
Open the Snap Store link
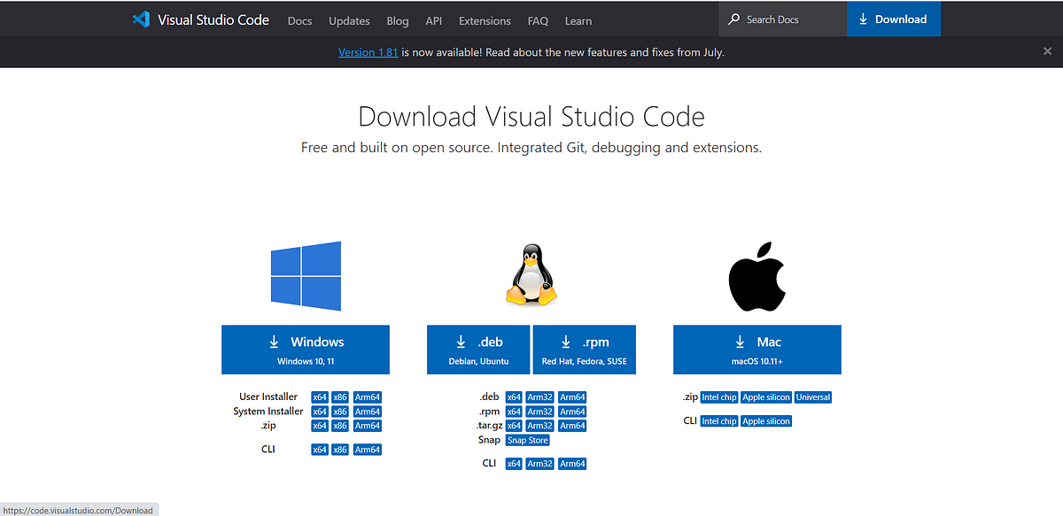click(528, 440)
